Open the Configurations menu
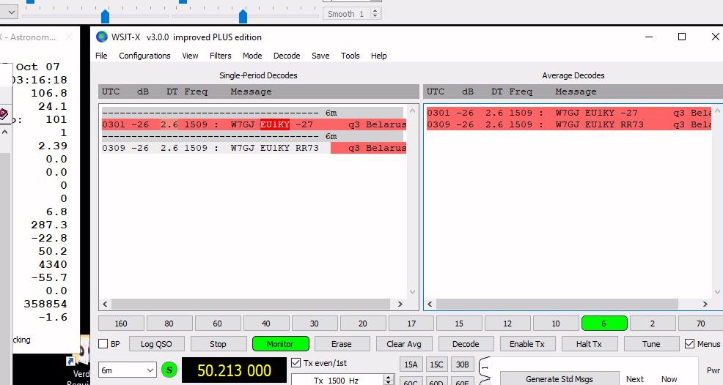The height and width of the screenshot is (385, 723). tap(144, 56)
